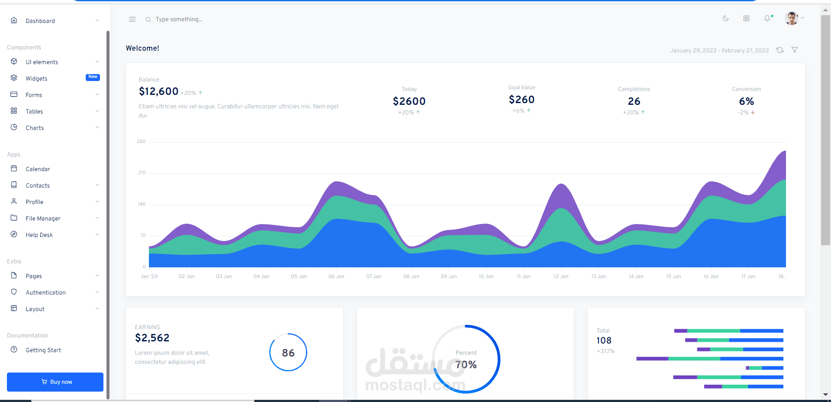This screenshot has height=402, width=831.
Task: Select Dashboard in the sidebar
Action: [x=41, y=20]
